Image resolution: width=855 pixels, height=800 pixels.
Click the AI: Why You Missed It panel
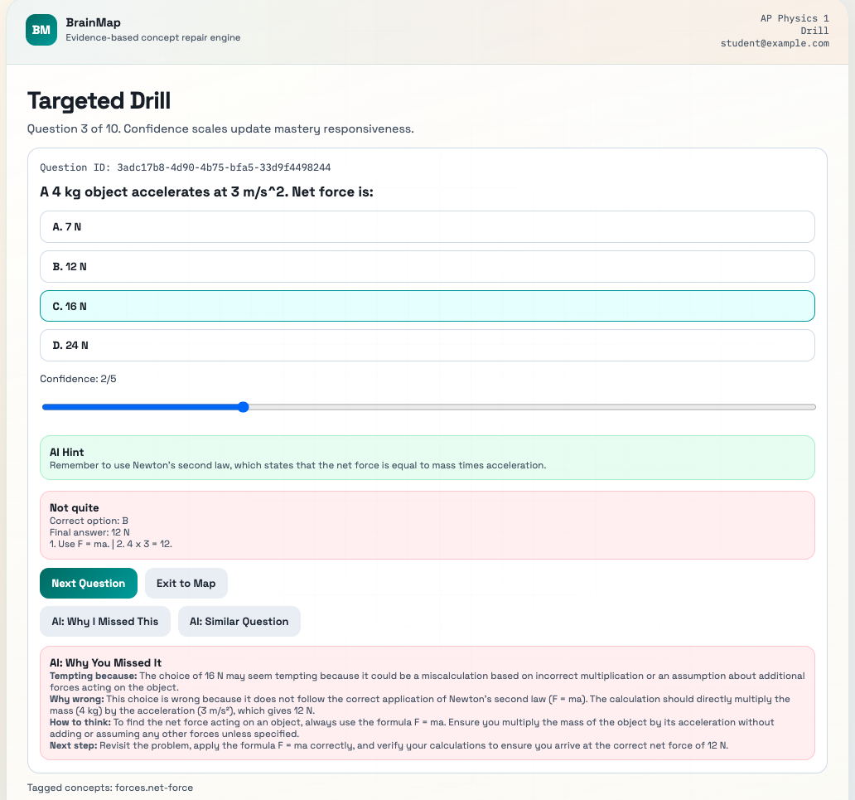click(x=427, y=704)
